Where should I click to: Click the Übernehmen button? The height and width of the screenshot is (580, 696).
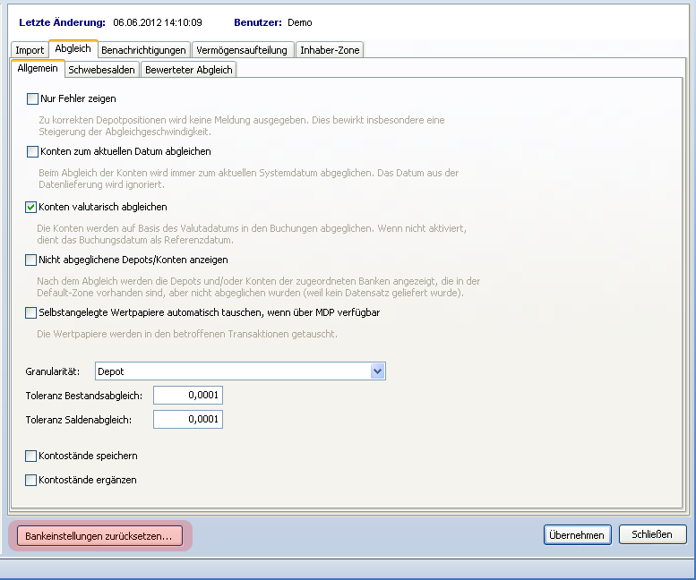577,534
